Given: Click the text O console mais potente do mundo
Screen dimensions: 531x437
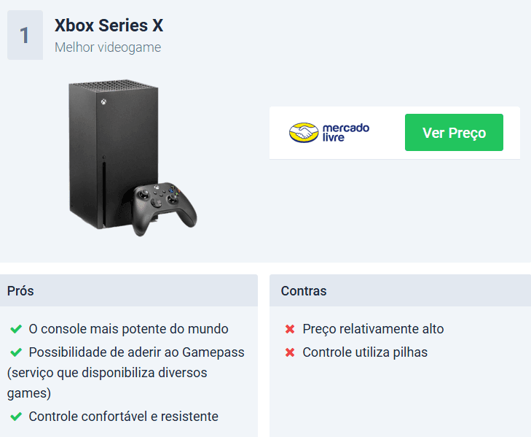Looking at the screenshot, I should [128, 329].
